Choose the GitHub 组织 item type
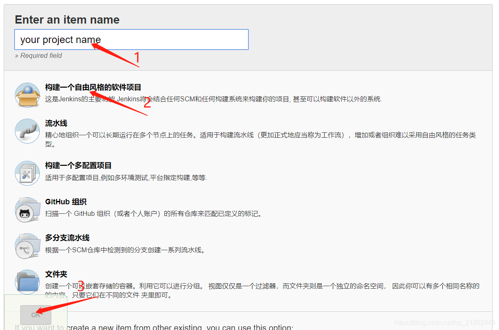499x330 pixels. click(65, 201)
